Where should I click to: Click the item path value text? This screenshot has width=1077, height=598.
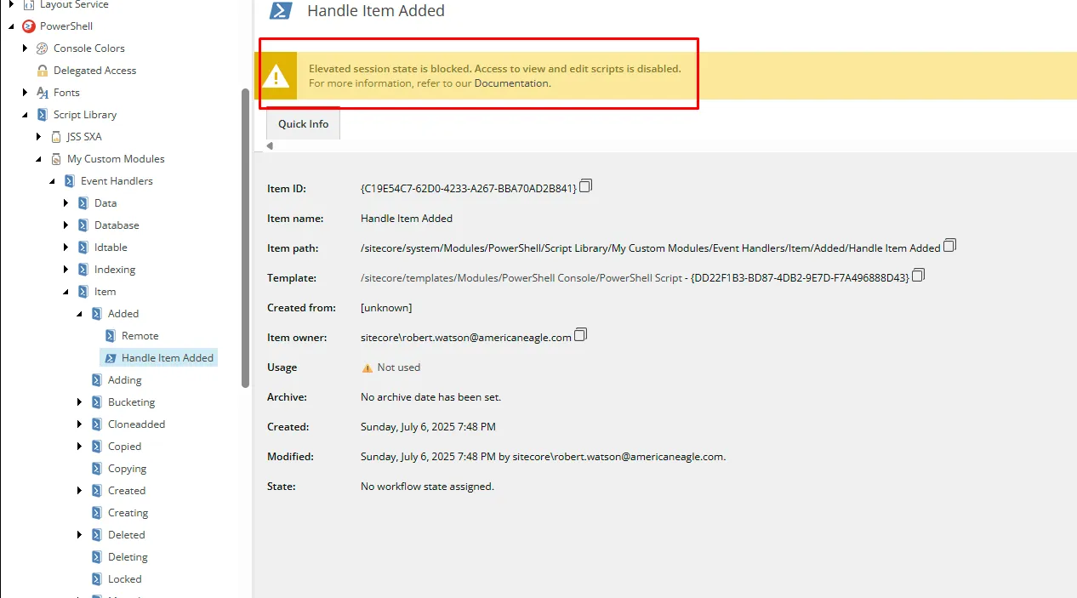651,248
